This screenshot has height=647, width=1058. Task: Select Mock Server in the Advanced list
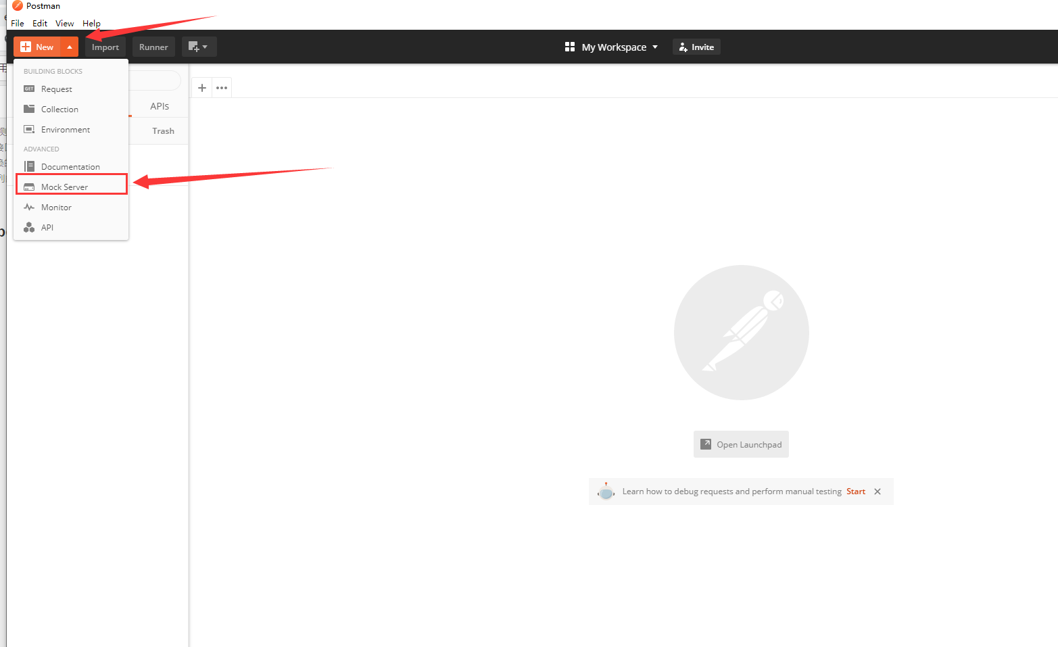(71, 187)
